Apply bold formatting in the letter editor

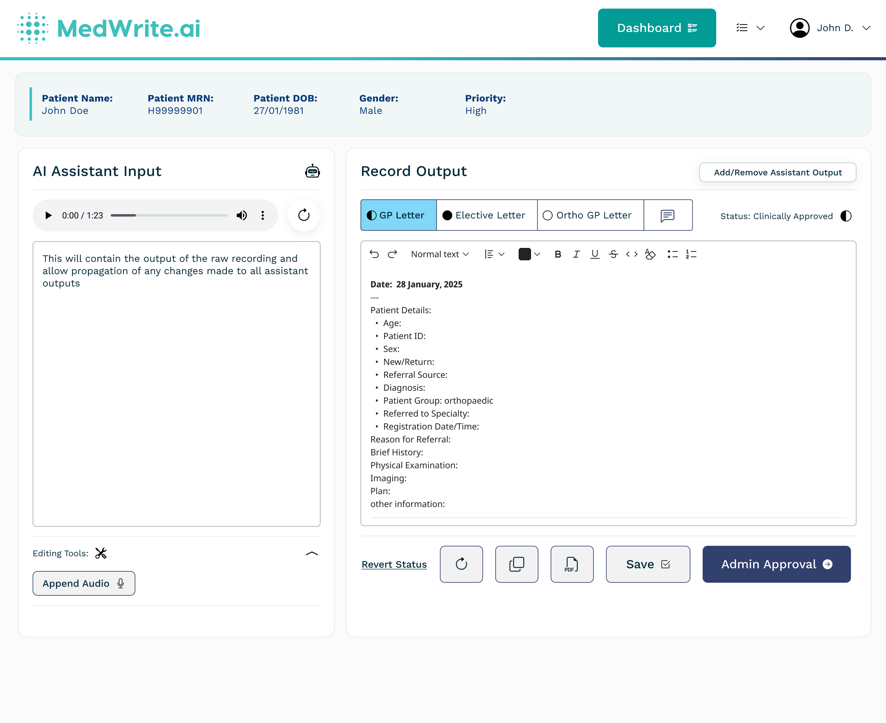(x=558, y=254)
